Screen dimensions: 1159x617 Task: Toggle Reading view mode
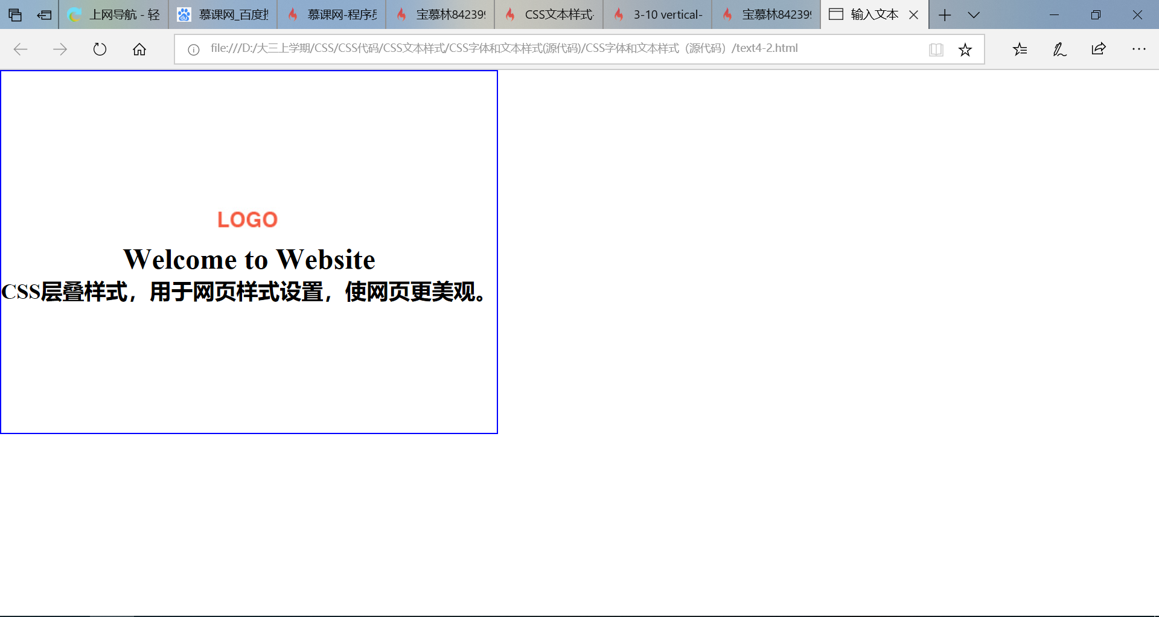point(936,50)
